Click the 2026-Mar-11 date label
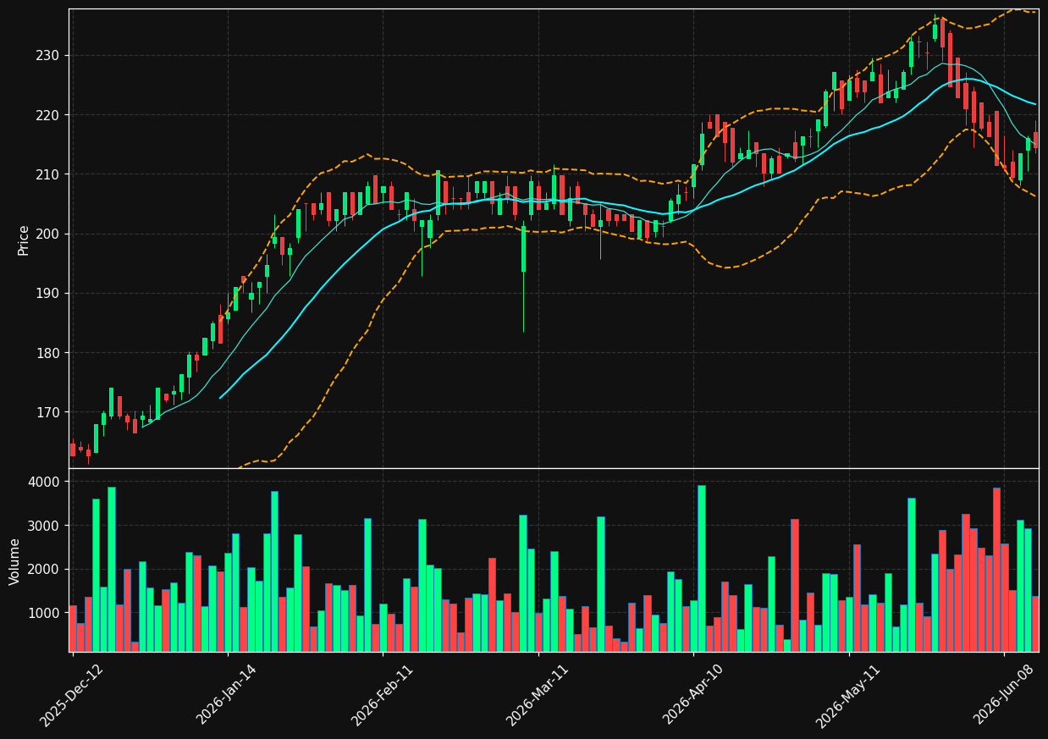1048x739 pixels. click(538, 695)
